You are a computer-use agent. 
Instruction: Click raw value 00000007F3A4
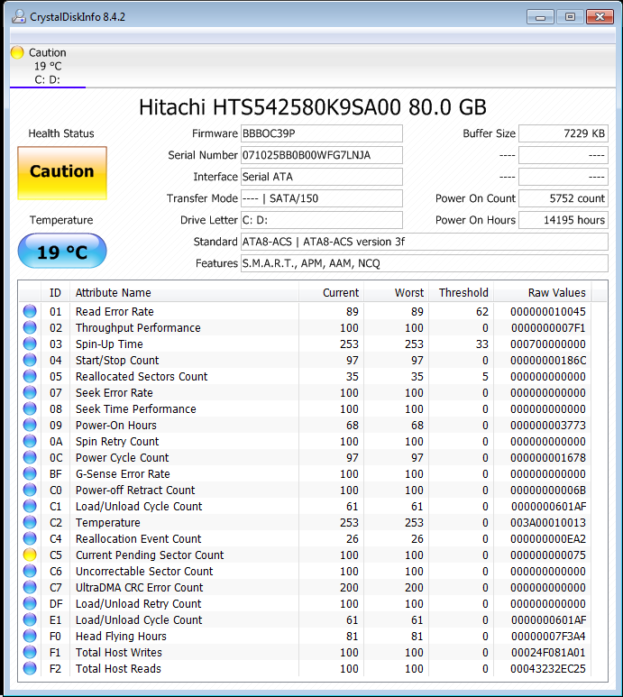click(548, 636)
